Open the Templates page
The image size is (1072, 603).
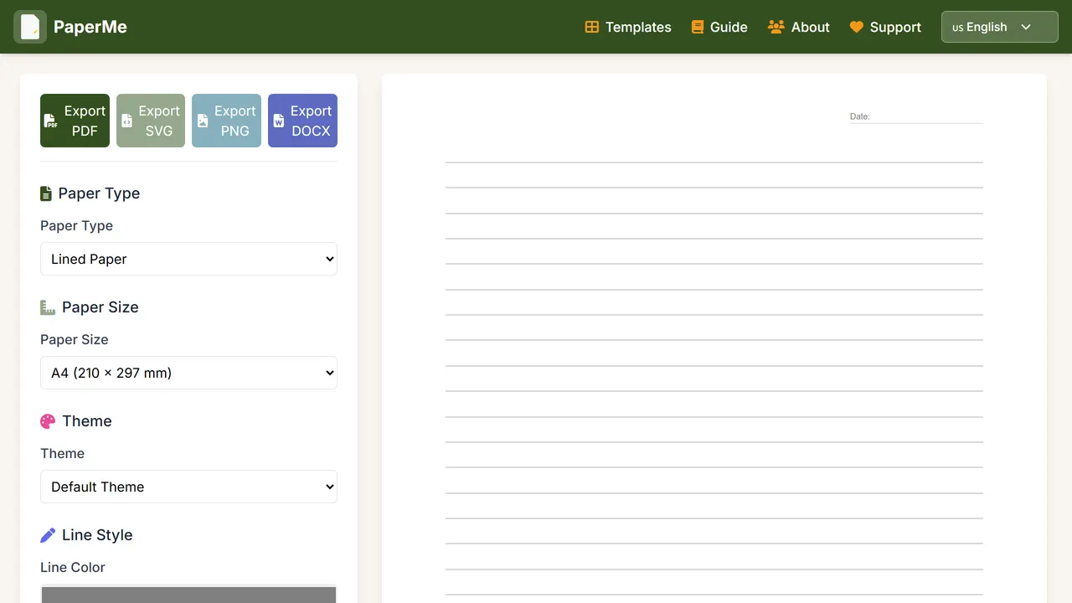(628, 27)
